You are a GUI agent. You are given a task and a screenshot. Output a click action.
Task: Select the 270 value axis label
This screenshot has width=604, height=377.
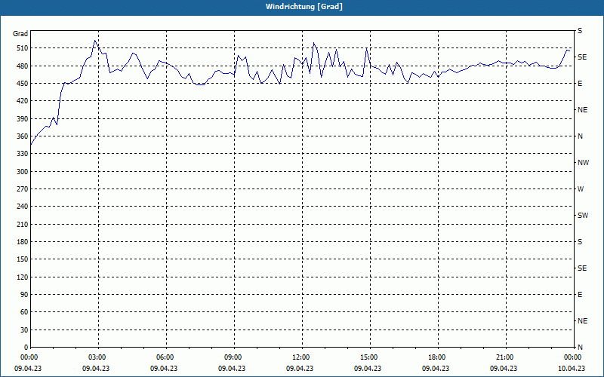[x=23, y=189]
